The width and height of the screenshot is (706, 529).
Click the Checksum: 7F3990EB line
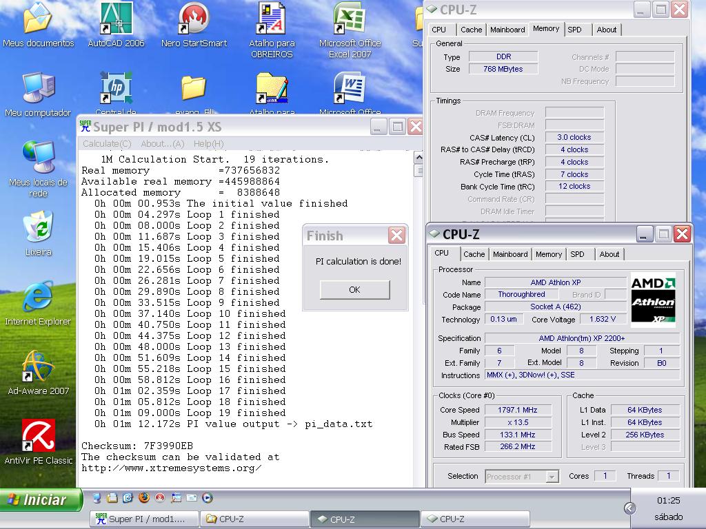[137, 446]
